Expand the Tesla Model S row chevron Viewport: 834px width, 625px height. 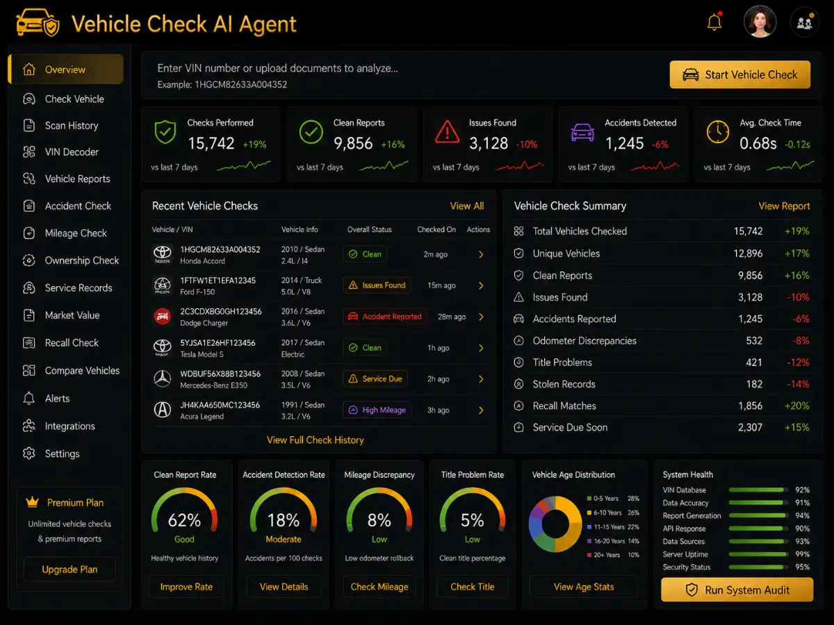tap(481, 348)
